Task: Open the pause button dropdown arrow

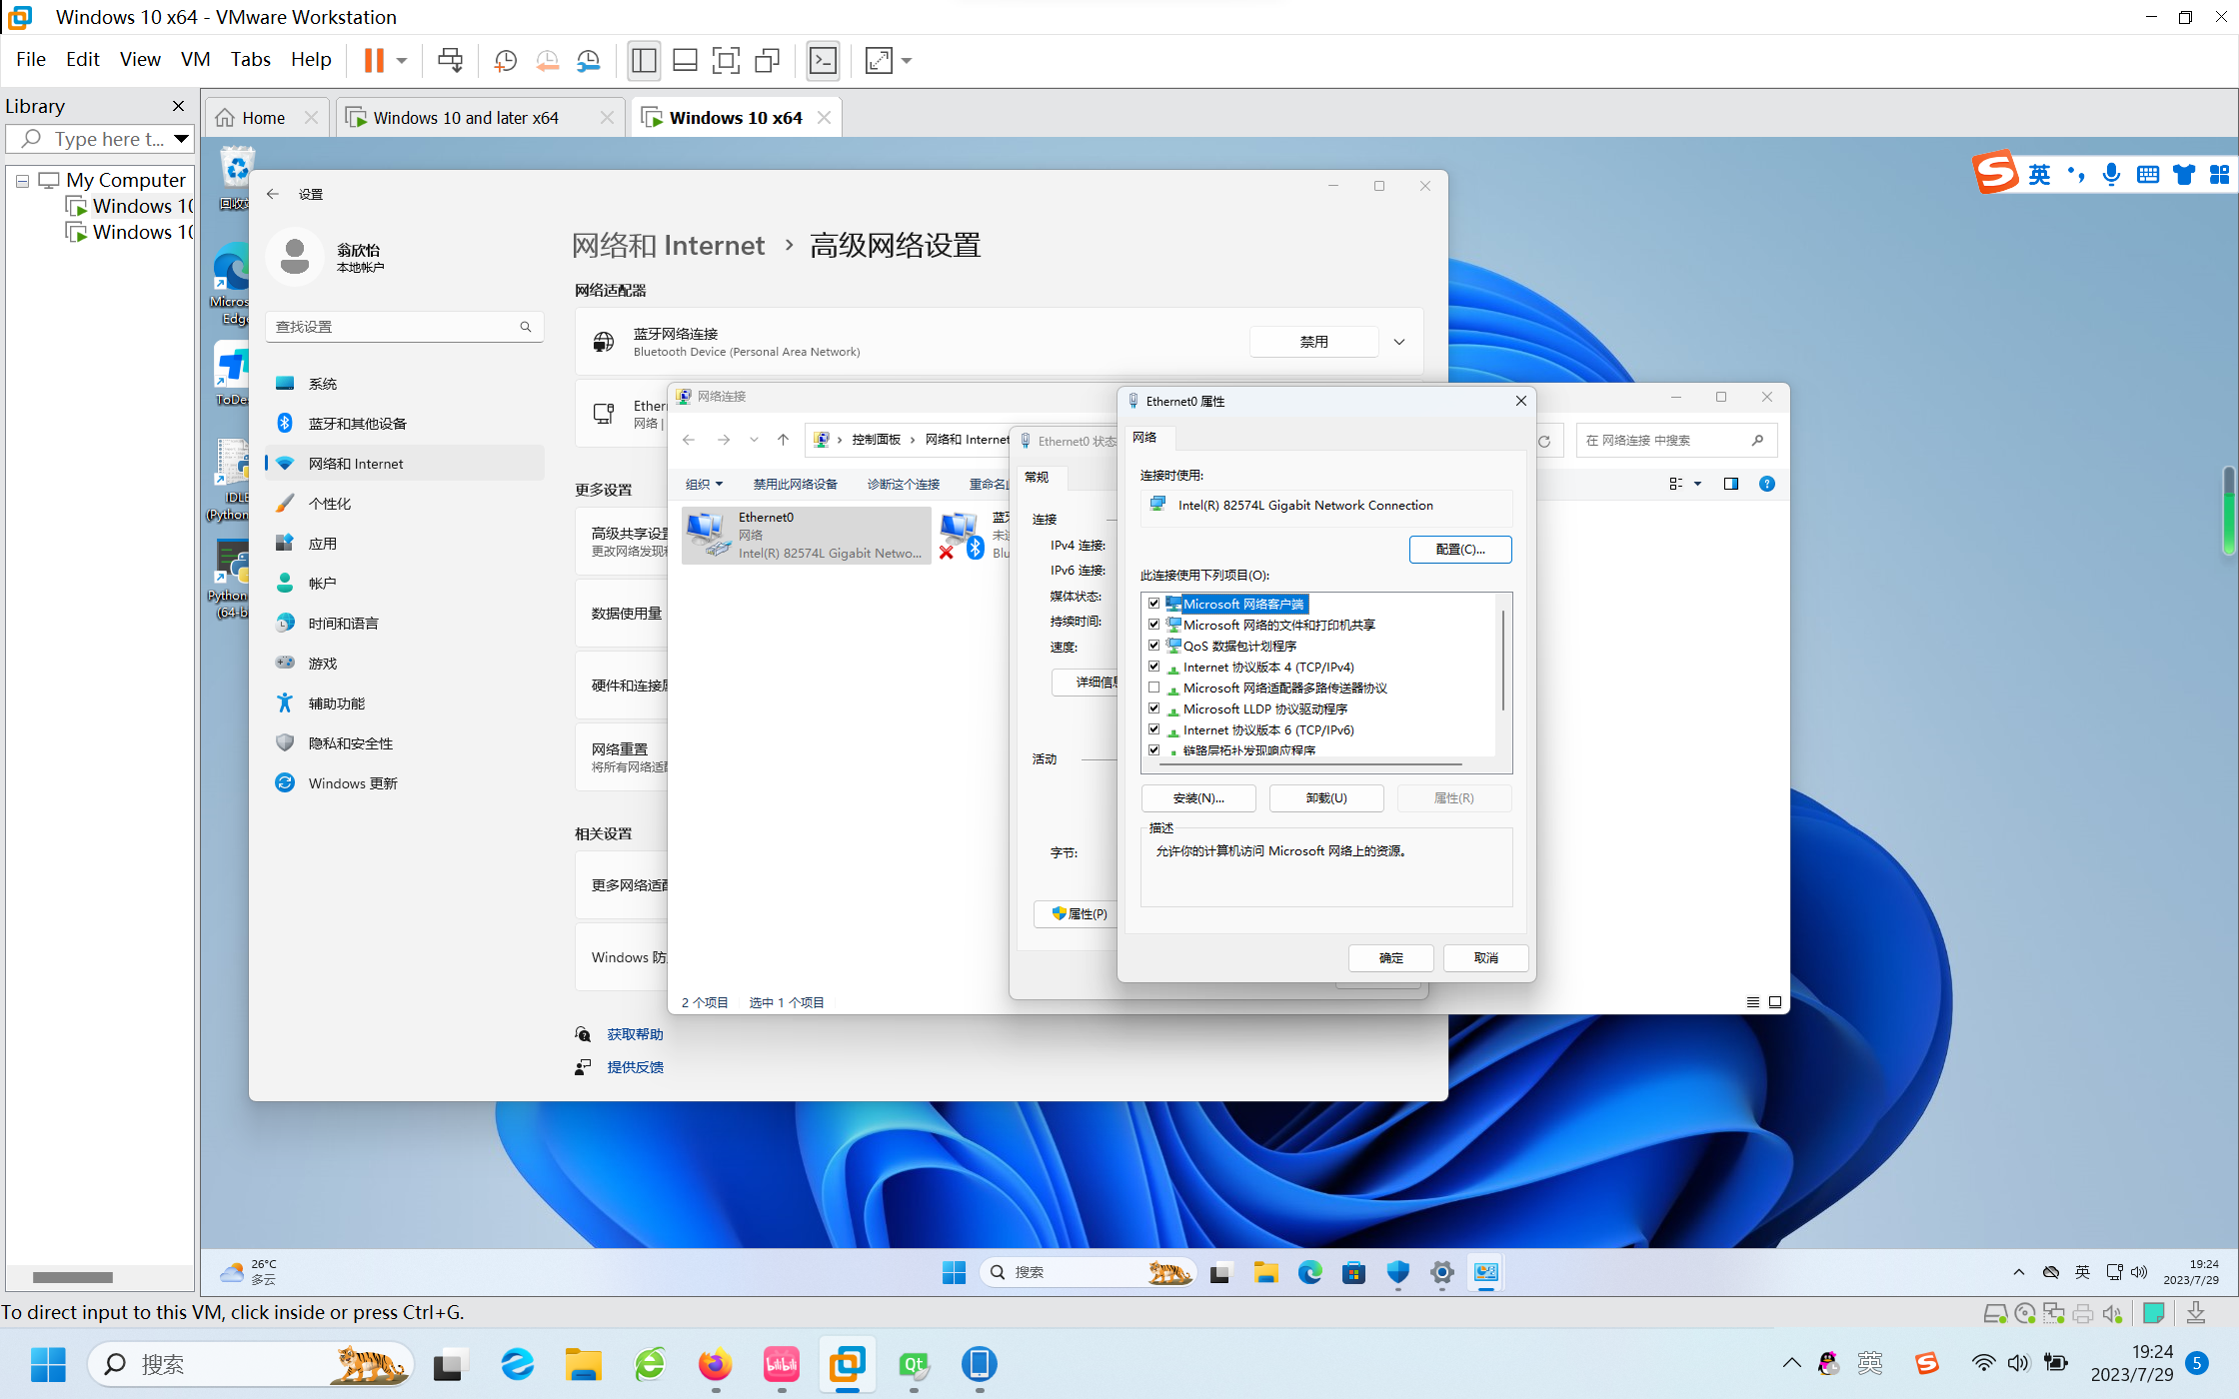Action: click(x=402, y=61)
